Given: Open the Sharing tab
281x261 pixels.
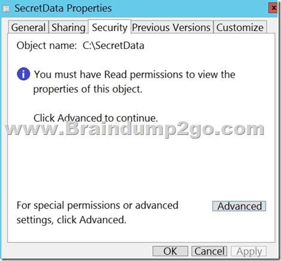Looking at the screenshot, I should click(x=68, y=27).
